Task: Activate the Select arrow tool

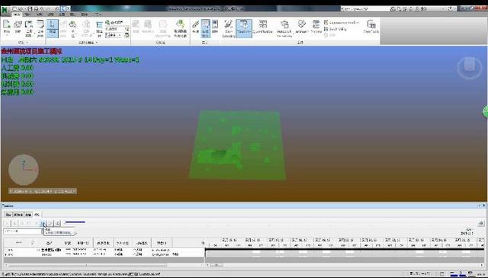Action: tap(53, 28)
